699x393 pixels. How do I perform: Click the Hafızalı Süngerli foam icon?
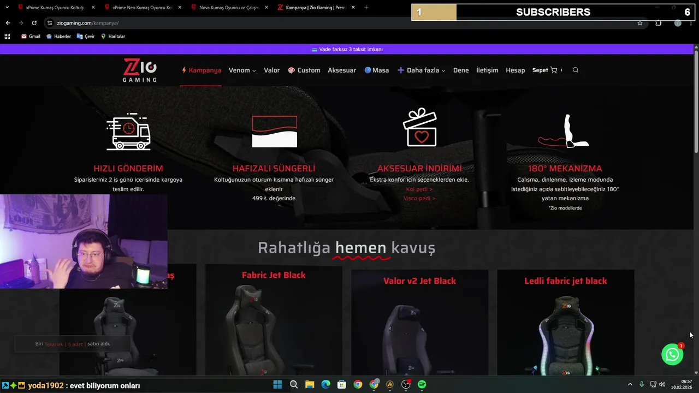point(274,131)
